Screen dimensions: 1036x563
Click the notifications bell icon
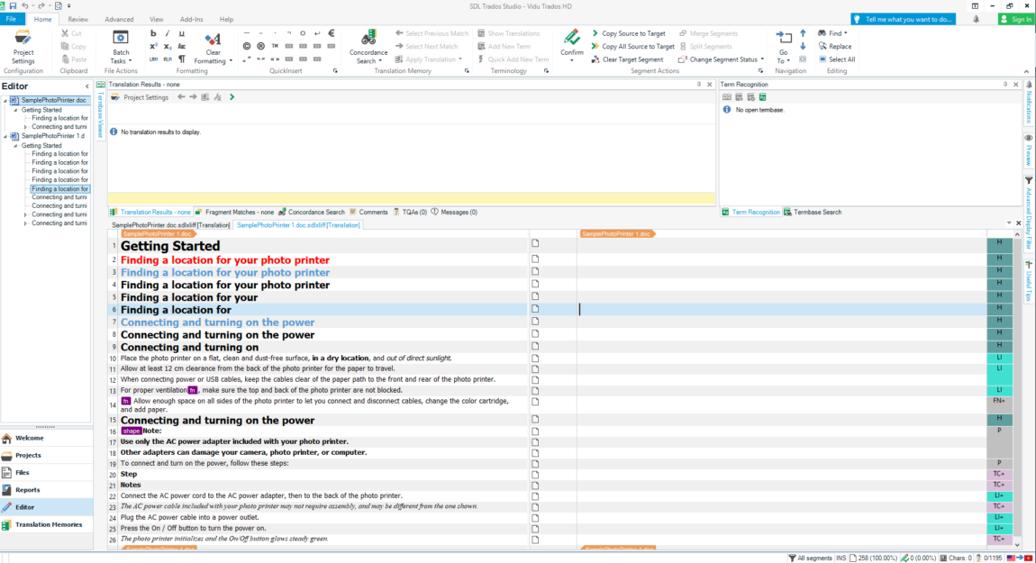click(976, 19)
